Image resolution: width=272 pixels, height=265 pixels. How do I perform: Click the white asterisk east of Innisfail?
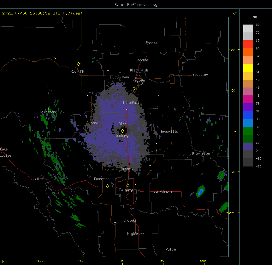158,95
